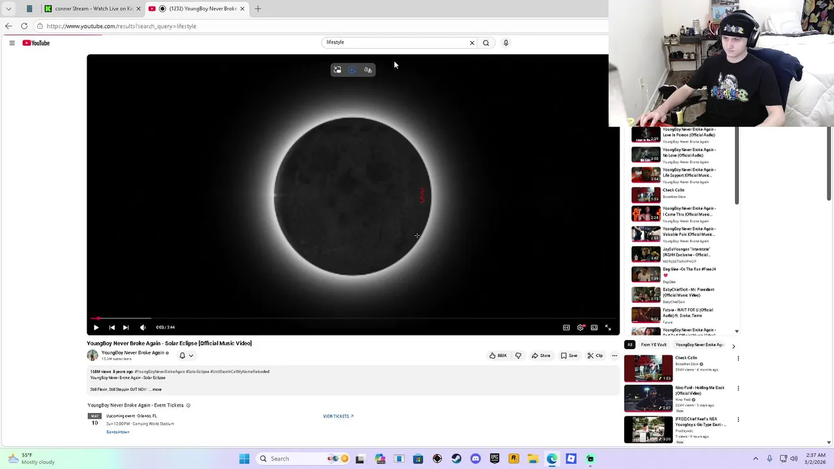This screenshot has height=469, width=834.
Task: Switch to theater mode
Action: [594, 328]
